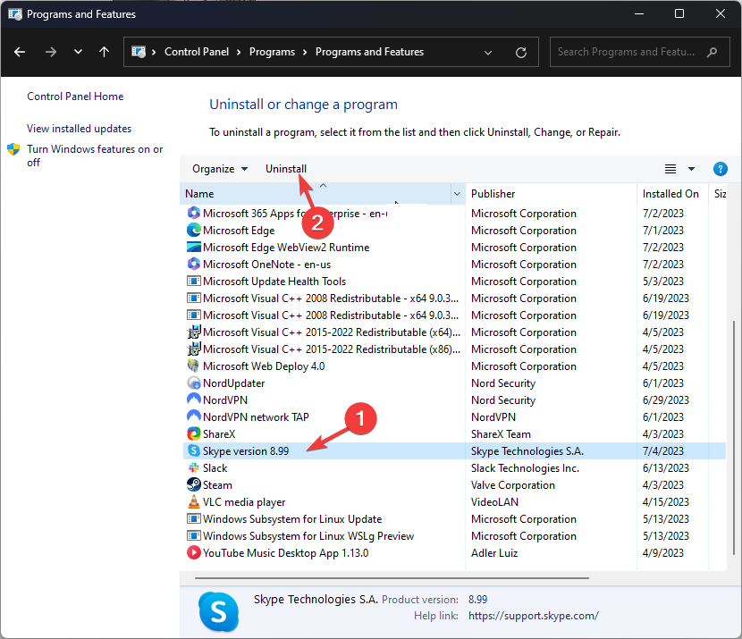The height and width of the screenshot is (639, 742).
Task: Click the ShareX Team publisher cell
Action: [x=501, y=434]
